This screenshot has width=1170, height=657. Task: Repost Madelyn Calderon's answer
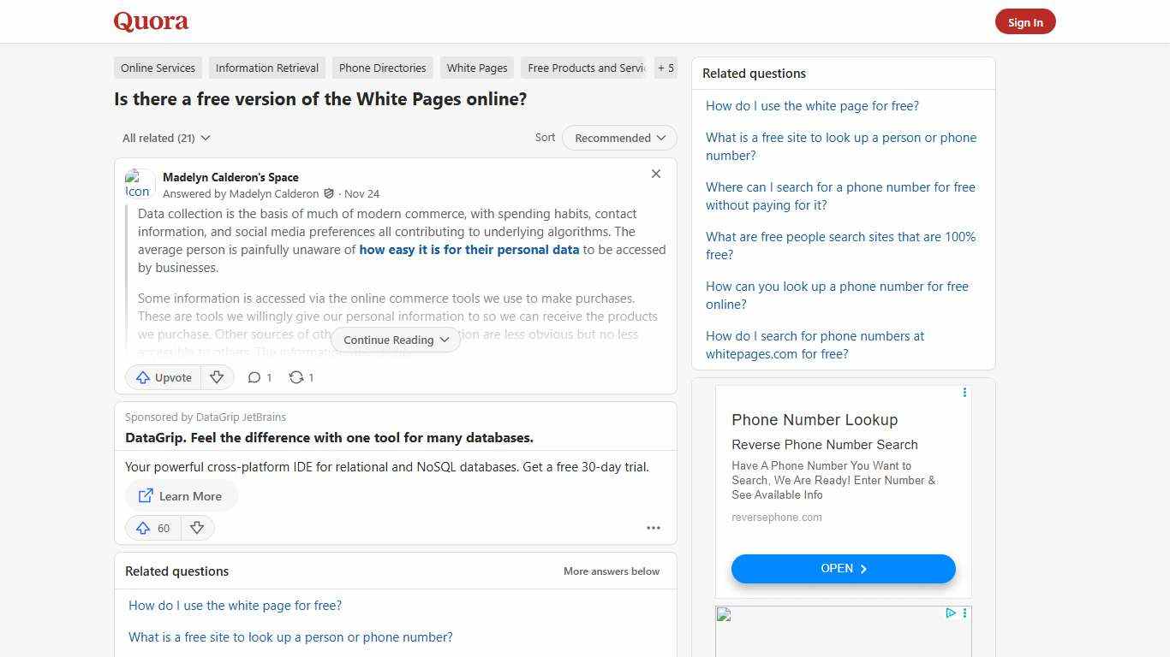pyautogui.click(x=300, y=377)
